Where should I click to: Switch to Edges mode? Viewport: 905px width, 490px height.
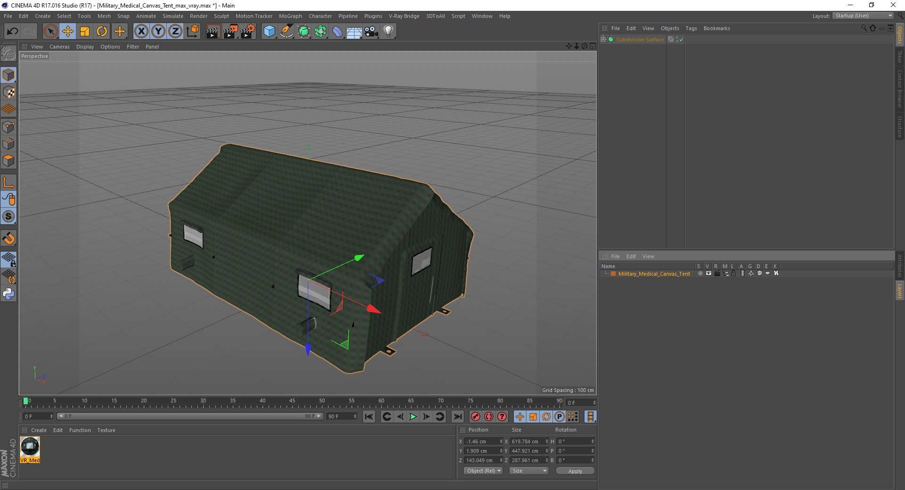tap(8, 144)
